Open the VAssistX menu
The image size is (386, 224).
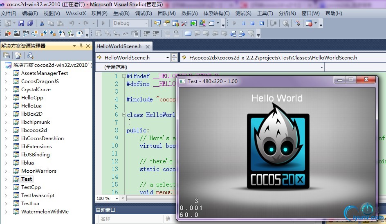tap(76, 13)
